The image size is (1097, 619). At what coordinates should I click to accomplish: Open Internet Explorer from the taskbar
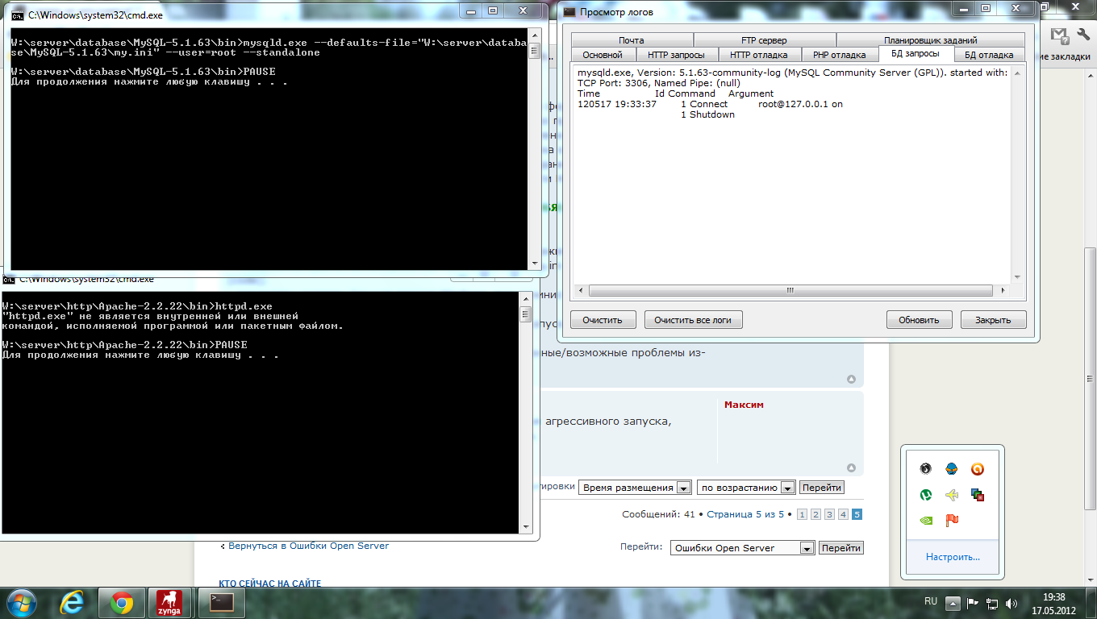pyautogui.click(x=74, y=603)
